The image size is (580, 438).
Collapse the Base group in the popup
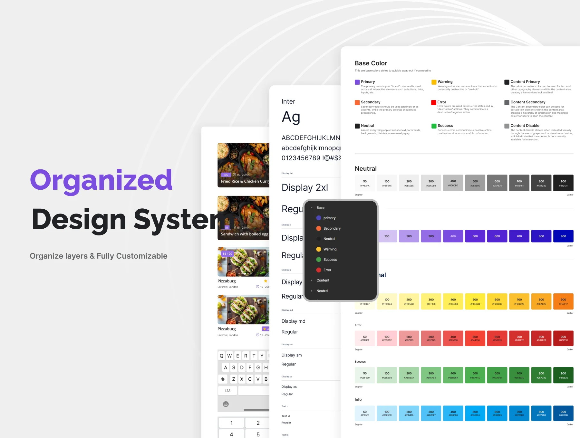[312, 208]
